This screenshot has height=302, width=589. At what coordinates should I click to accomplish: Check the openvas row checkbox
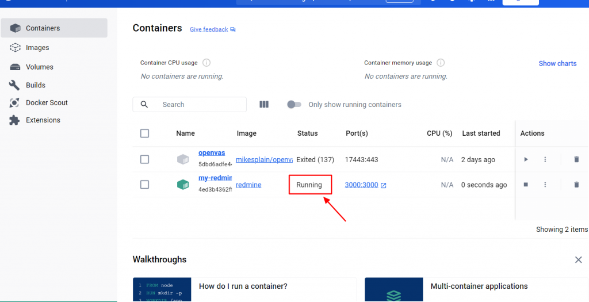pos(144,159)
